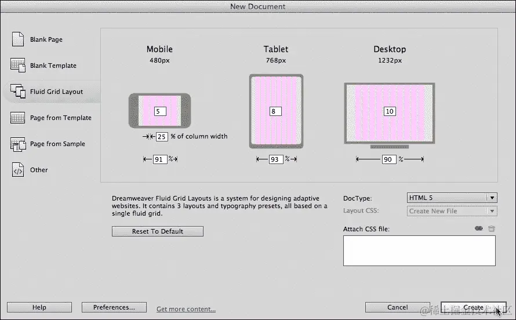Select Blank Page category label
This screenshot has width=516, height=320.
tap(46, 39)
